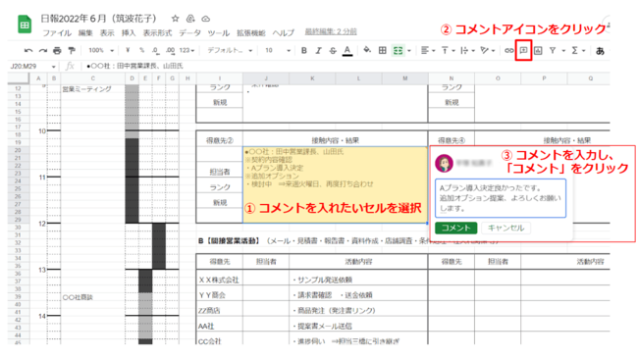Open the font size 10 dropdown

(278, 50)
